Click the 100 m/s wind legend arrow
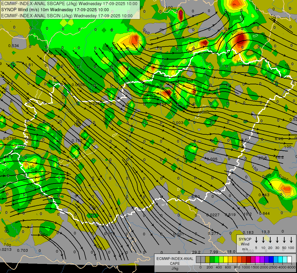This screenshot has width=297, height=273. click(x=291, y=240)
